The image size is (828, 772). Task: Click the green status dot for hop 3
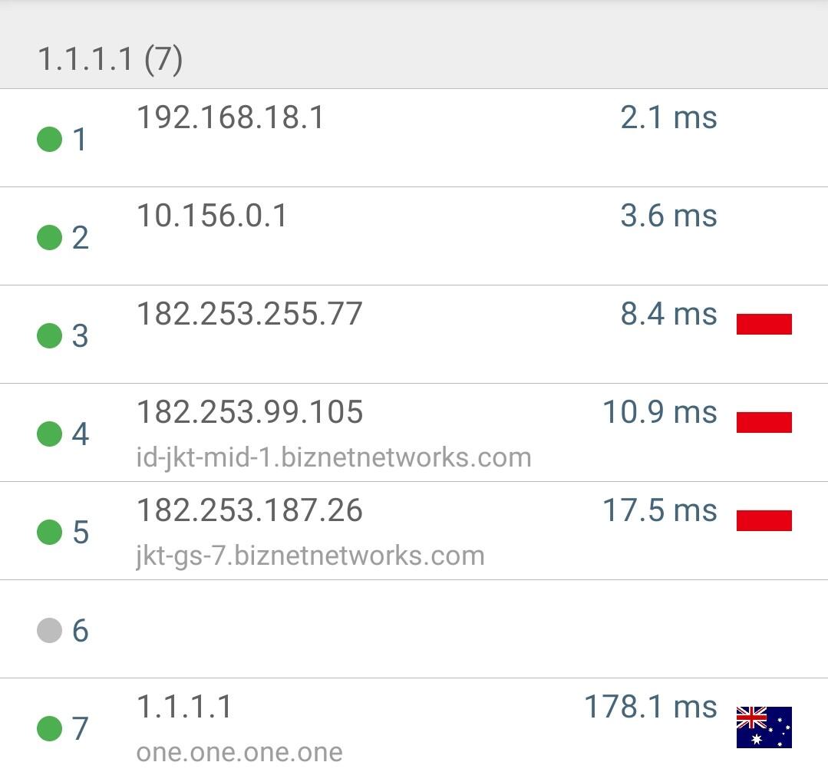(49, 336)
